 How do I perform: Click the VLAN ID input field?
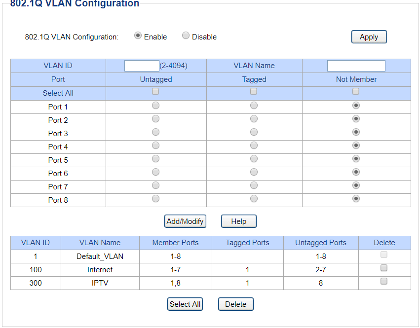tap(142, 66)
